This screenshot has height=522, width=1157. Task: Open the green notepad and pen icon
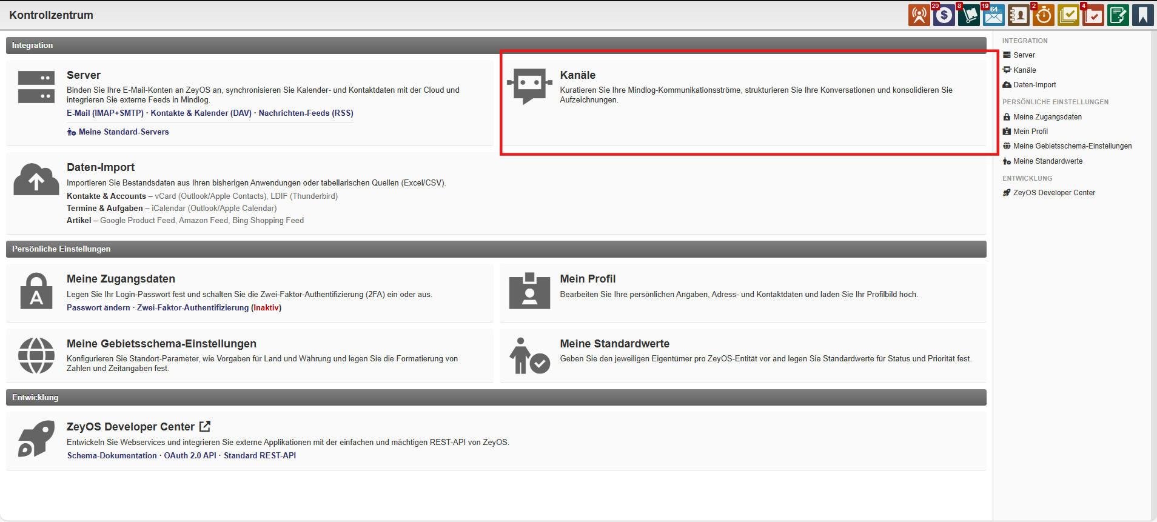point(1118,16)
